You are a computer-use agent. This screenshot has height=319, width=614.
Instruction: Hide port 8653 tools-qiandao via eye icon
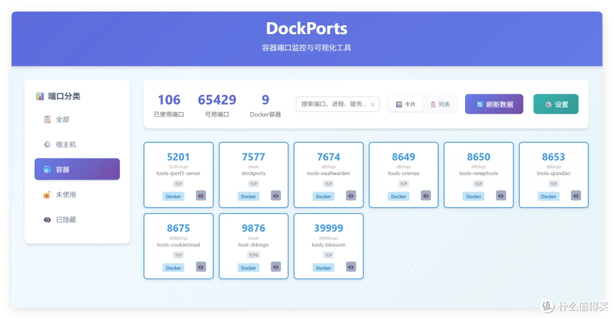pyautogui.click(x=576, y=196)
